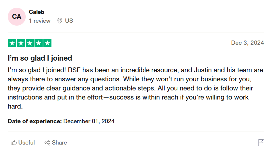Click the December 01, 2024 experience date

coord(89,122)
